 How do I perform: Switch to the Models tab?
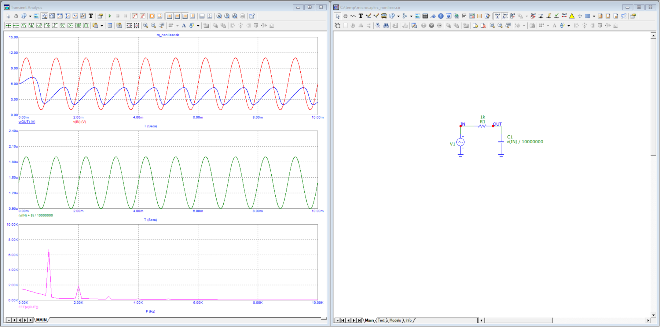click(395, 320)
